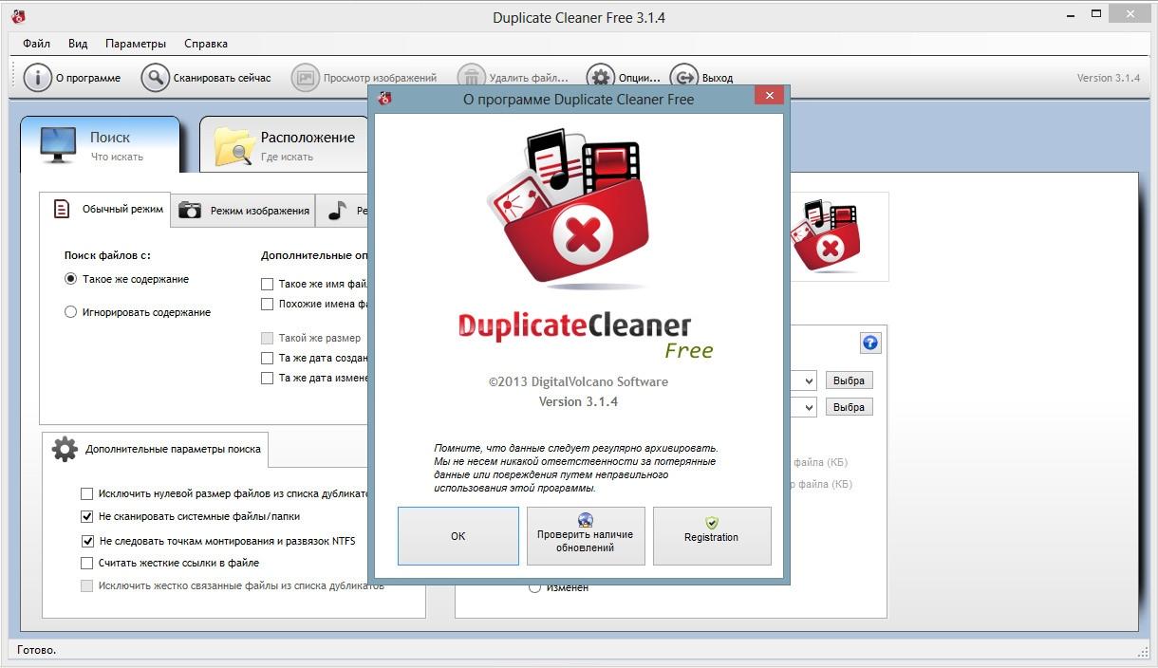
Task: Click the blue help question mark icon
Action: point(869,343)
